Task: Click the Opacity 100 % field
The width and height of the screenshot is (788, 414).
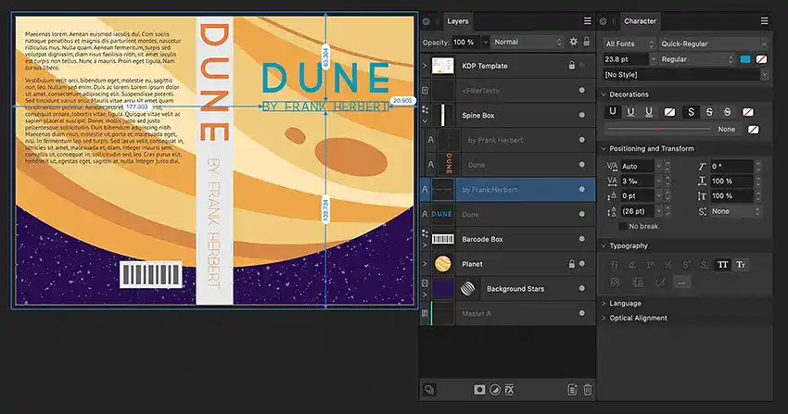Action: 466,43
